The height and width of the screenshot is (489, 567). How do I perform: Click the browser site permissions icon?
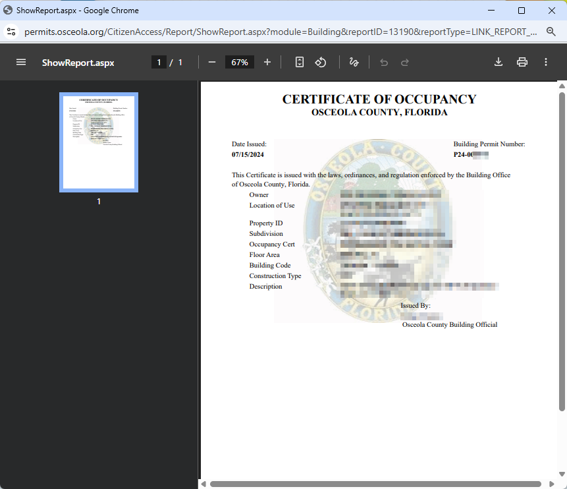11,30
